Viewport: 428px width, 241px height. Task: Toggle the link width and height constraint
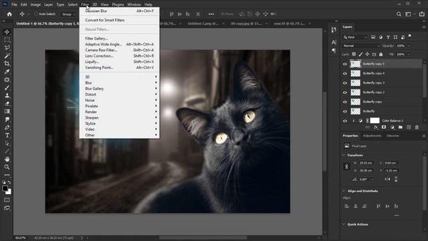pos(346,167)
